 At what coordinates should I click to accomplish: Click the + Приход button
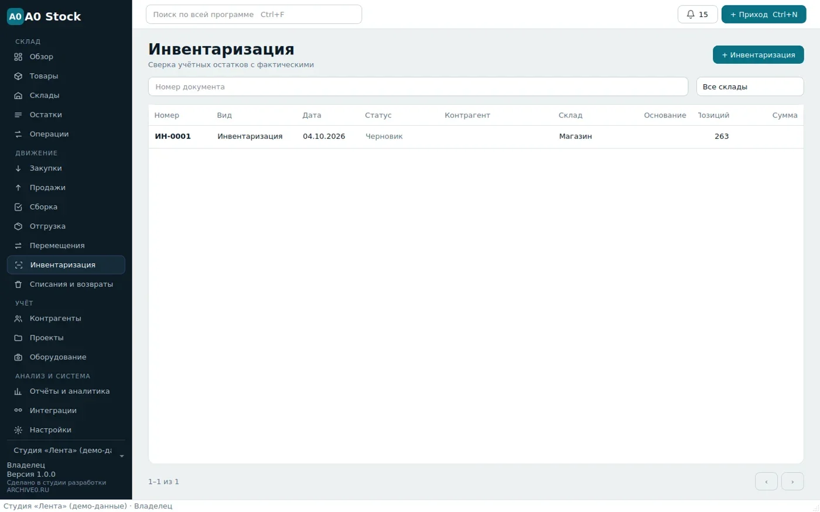point(764,14)
